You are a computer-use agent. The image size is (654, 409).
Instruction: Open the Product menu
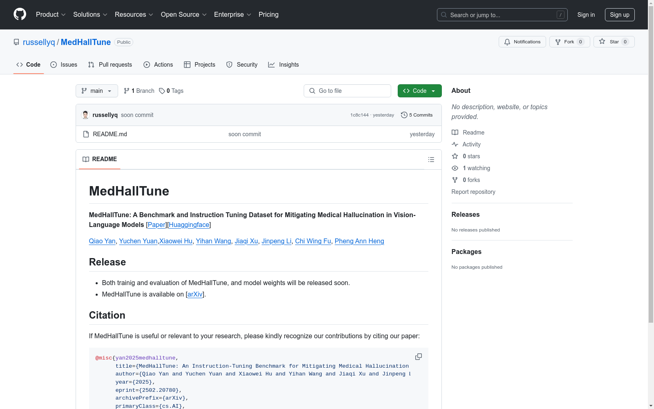pos(51,15)
